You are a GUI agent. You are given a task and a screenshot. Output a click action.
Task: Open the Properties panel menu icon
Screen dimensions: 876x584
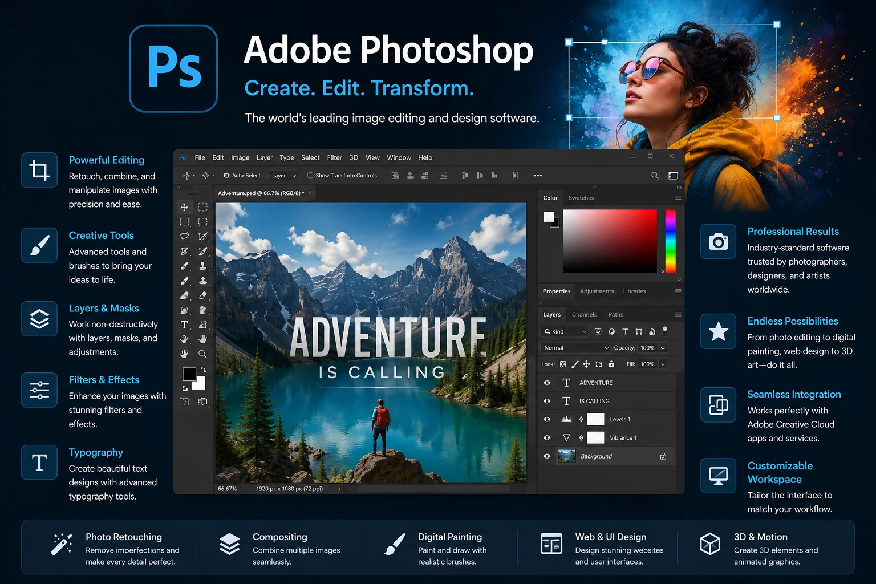click(x=678, y=291)
